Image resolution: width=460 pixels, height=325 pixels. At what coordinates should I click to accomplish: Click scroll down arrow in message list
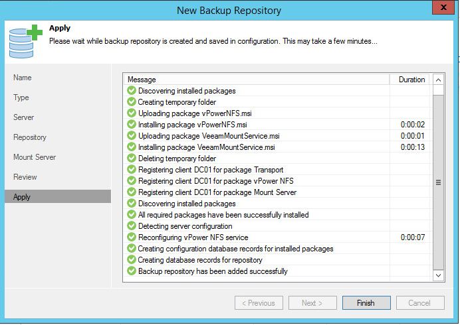pyautogui.click(x=438, y=275)
